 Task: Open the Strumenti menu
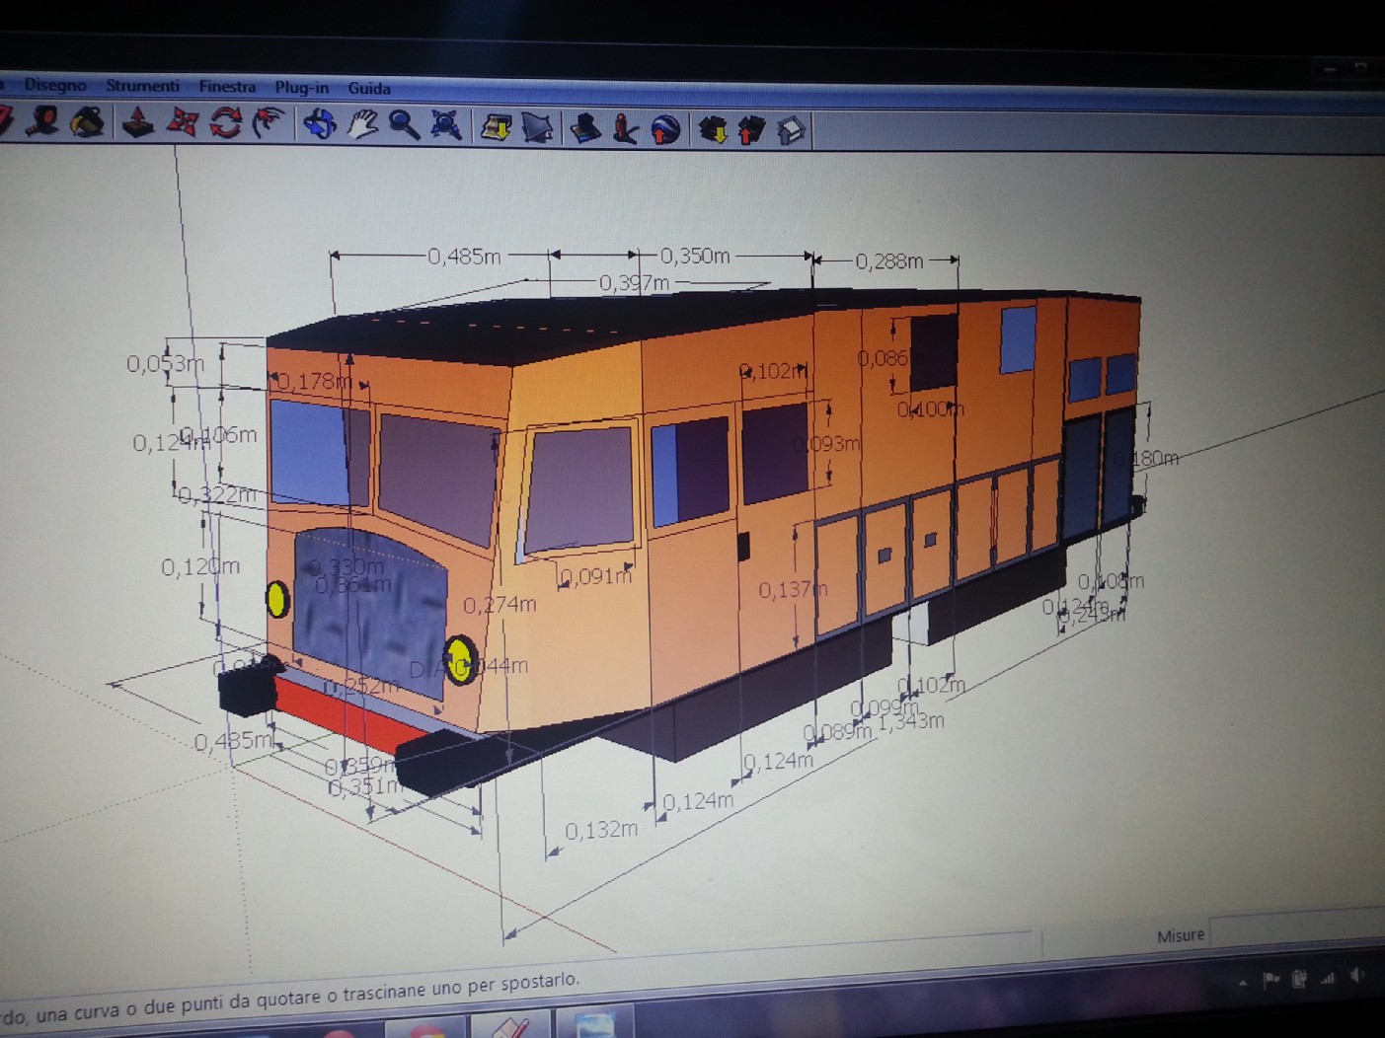pos(143,86)
